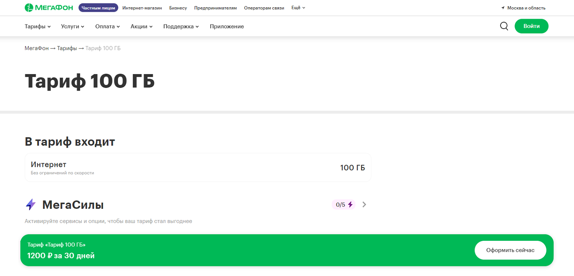Viewport: 574px width, 276px height.
Task: Click the МегаСилы lightning bolt icon
Action: pos(31,205)
